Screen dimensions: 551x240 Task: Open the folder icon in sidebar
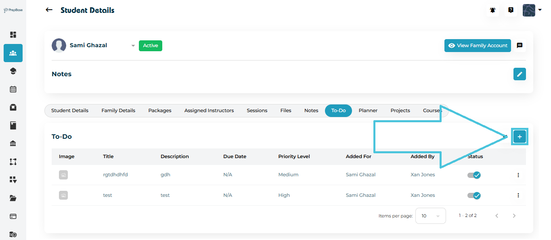click(13, 198)
